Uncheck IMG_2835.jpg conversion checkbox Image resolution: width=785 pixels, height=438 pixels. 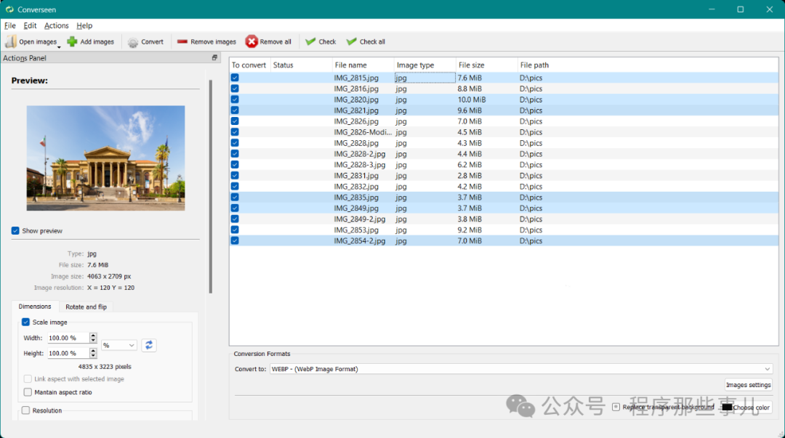click(x=235, y=198)
